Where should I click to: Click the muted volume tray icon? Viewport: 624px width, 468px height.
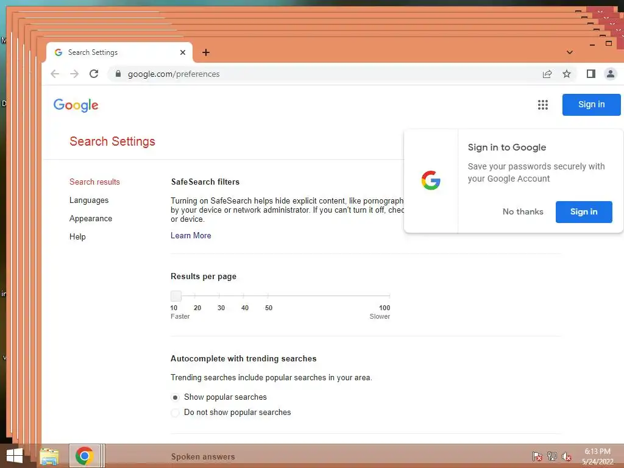pyautogui.click(x=567, y=456)
